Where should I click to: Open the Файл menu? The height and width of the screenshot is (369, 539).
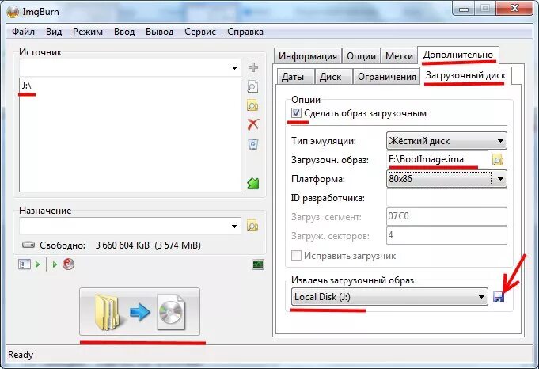(x=24, y=32)
